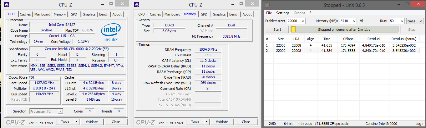Click the 2/50 run counter in status bar
The width and height of the screenshot is (426, 128).
[272, 124]
